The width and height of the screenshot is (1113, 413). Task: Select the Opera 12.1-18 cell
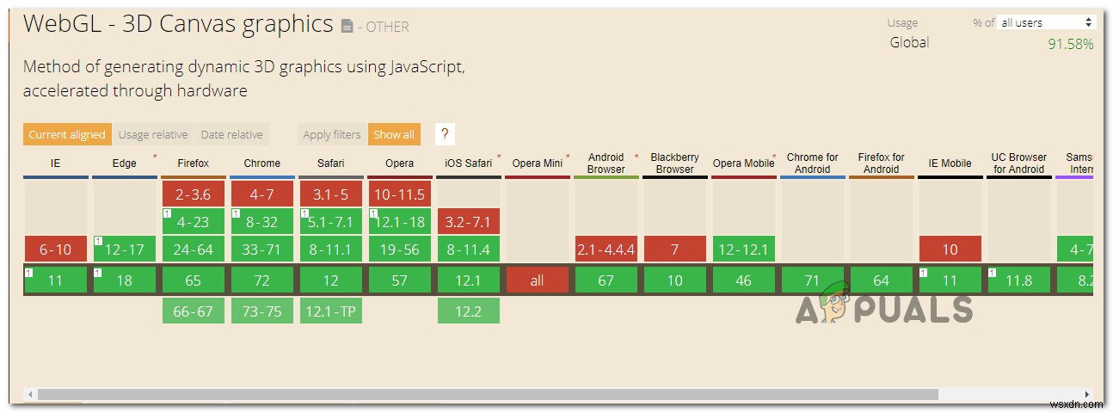tap(400, 221)
